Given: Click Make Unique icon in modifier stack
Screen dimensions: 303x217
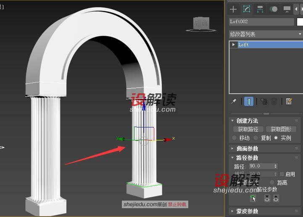Looking at the screenshot, I should (263, 101).
